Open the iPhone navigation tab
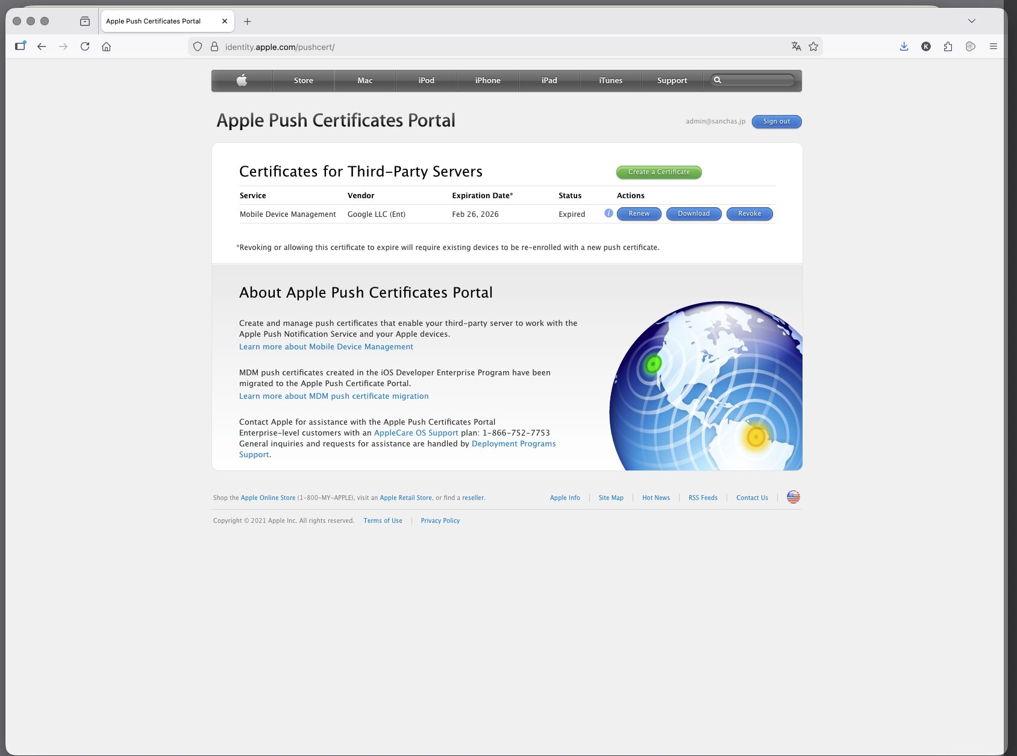1017x756 pixels. point(487,80)
